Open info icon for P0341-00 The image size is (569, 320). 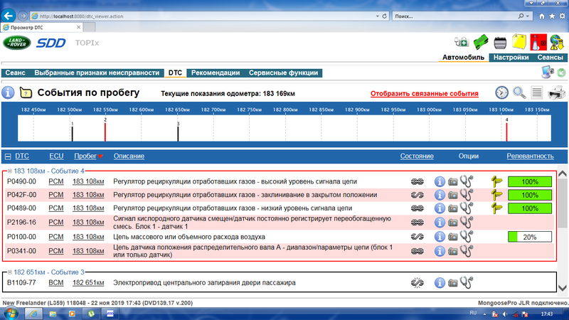tap(440, 251)
